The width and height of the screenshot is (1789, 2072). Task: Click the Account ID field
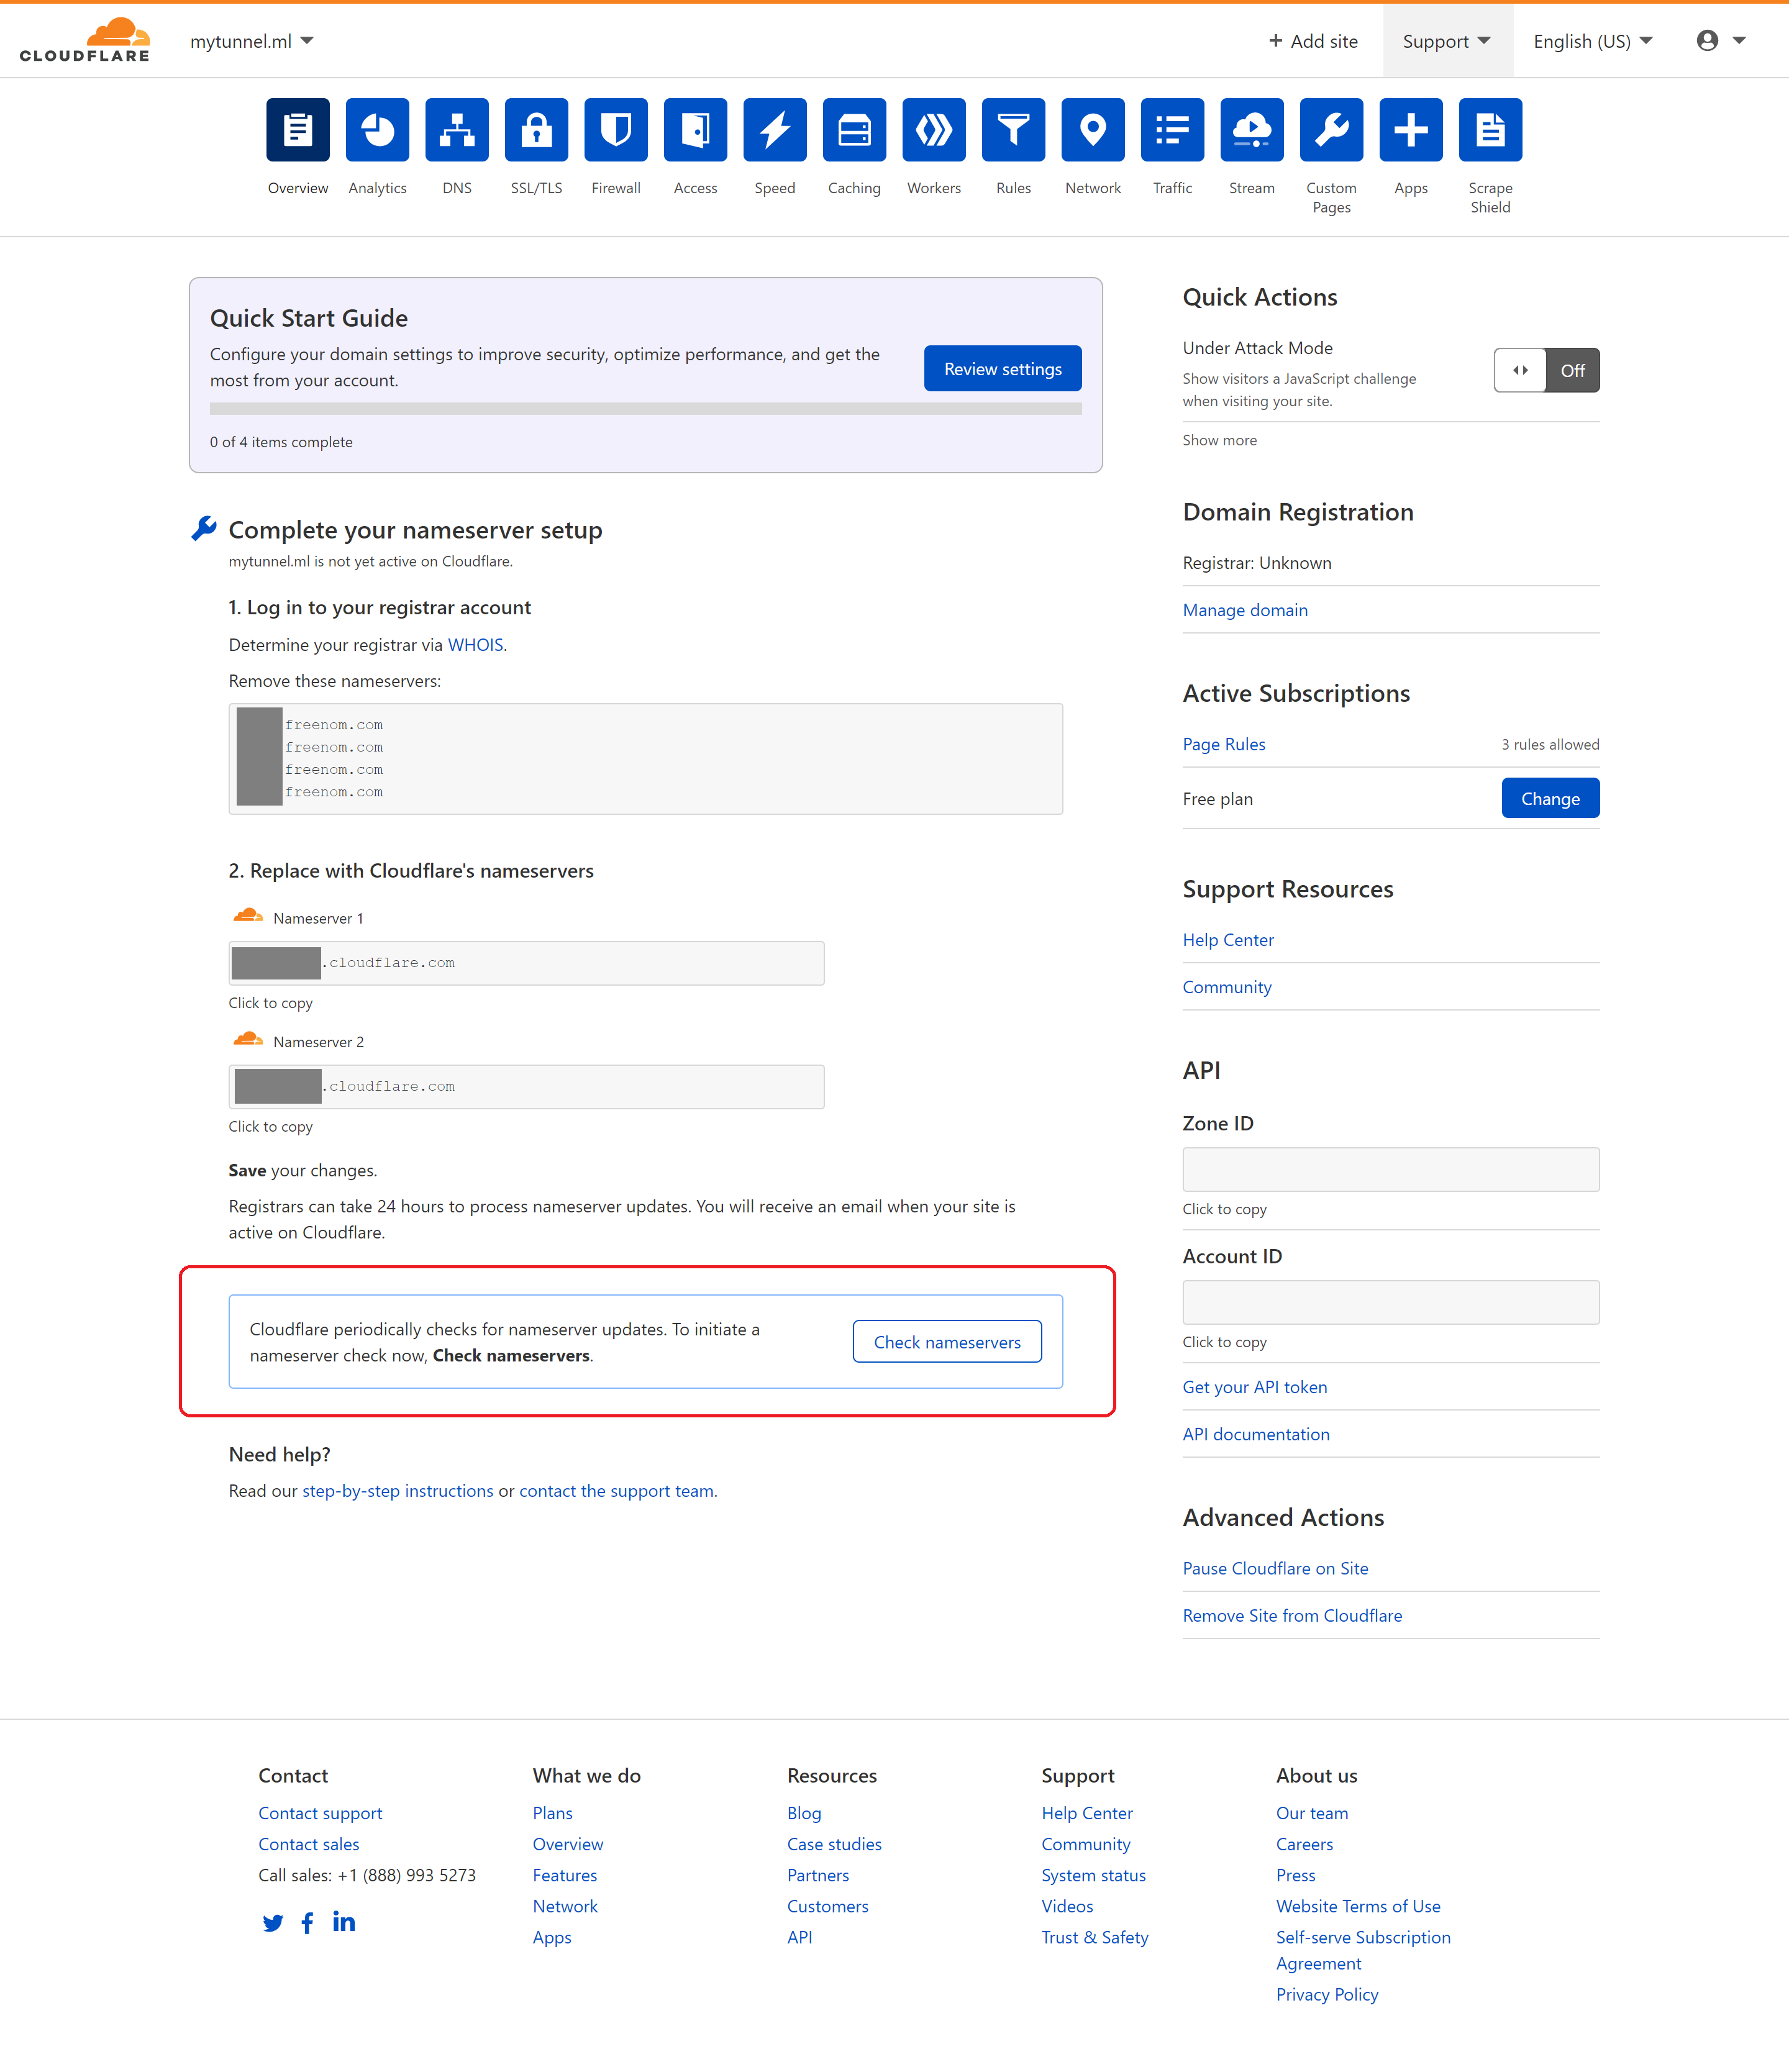[x=1391, y=1303]
